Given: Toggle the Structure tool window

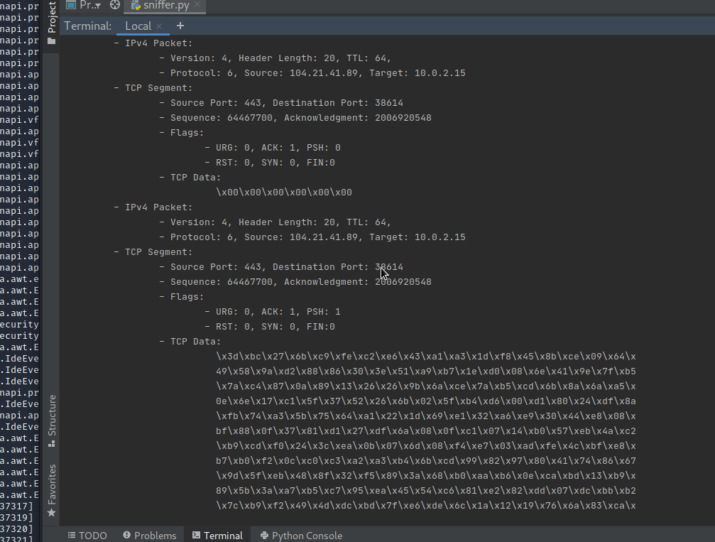Looking at the screenshot, I should click(52, 421).
